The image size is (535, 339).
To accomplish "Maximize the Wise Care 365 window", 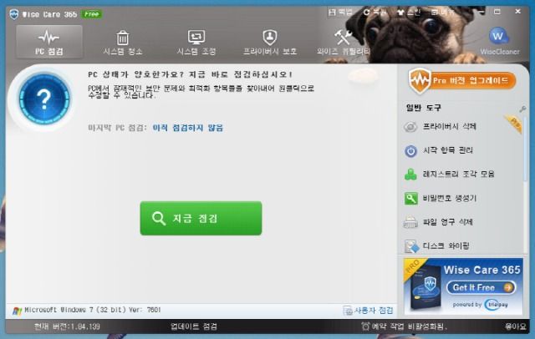I will point(497,12).
